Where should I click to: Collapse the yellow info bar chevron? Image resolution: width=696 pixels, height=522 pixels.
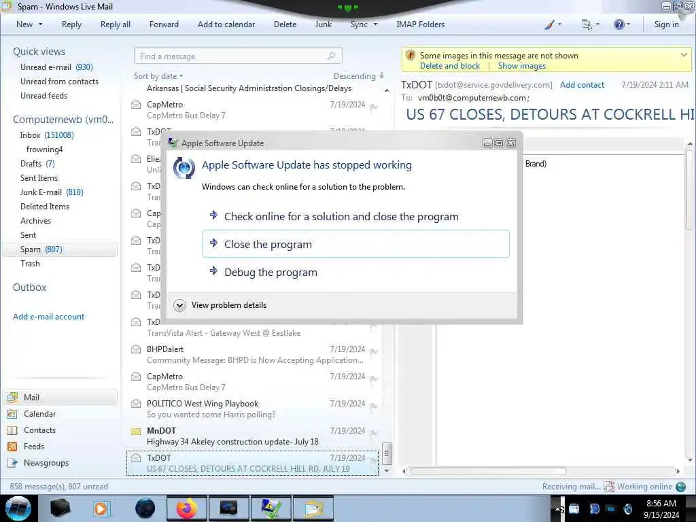point(684,55)
